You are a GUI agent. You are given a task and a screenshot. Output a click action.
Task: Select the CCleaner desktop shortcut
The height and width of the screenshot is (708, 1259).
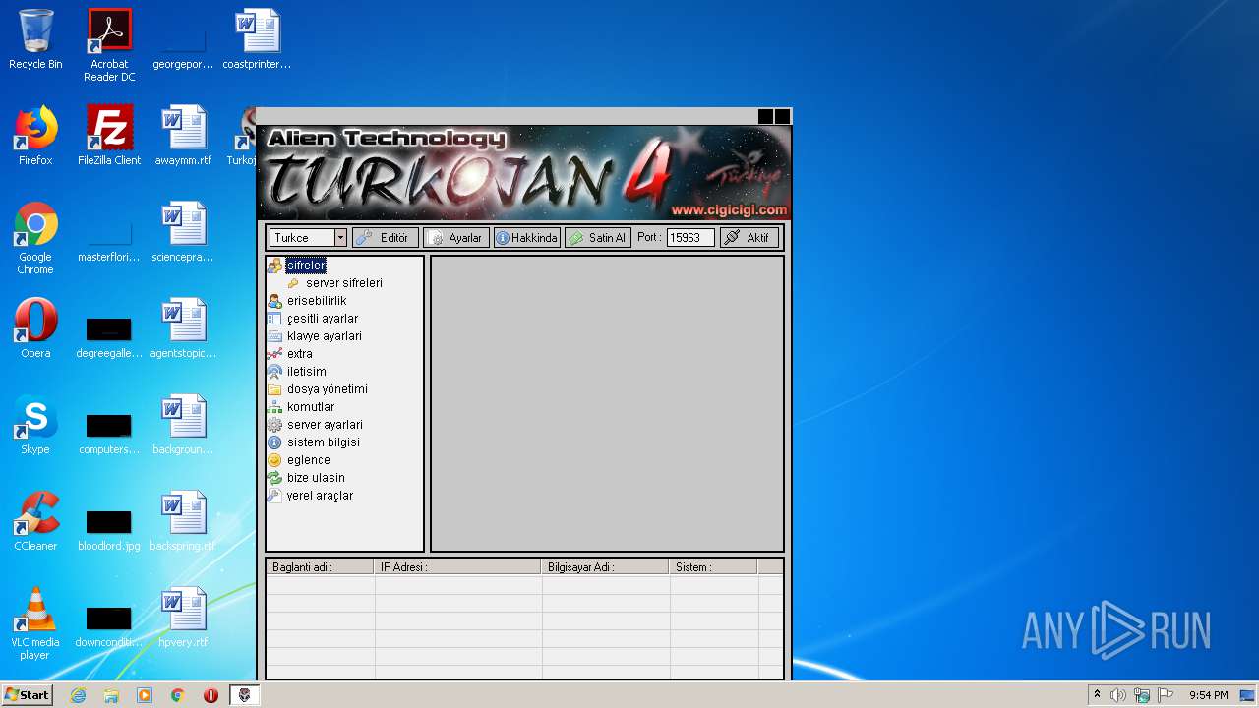tap(35, 521)
